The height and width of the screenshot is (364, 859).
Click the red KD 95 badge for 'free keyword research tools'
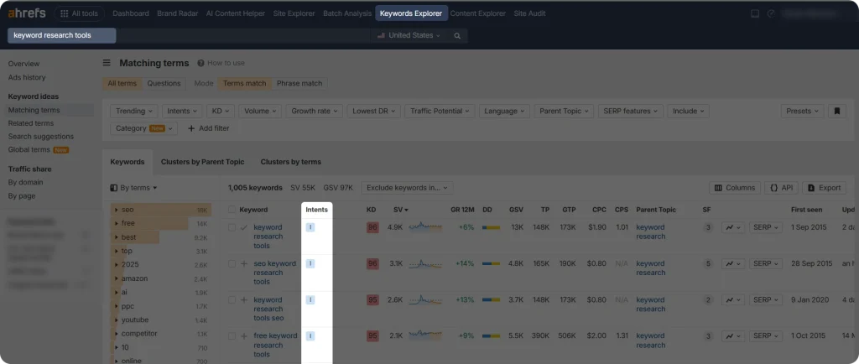[372, 336]
